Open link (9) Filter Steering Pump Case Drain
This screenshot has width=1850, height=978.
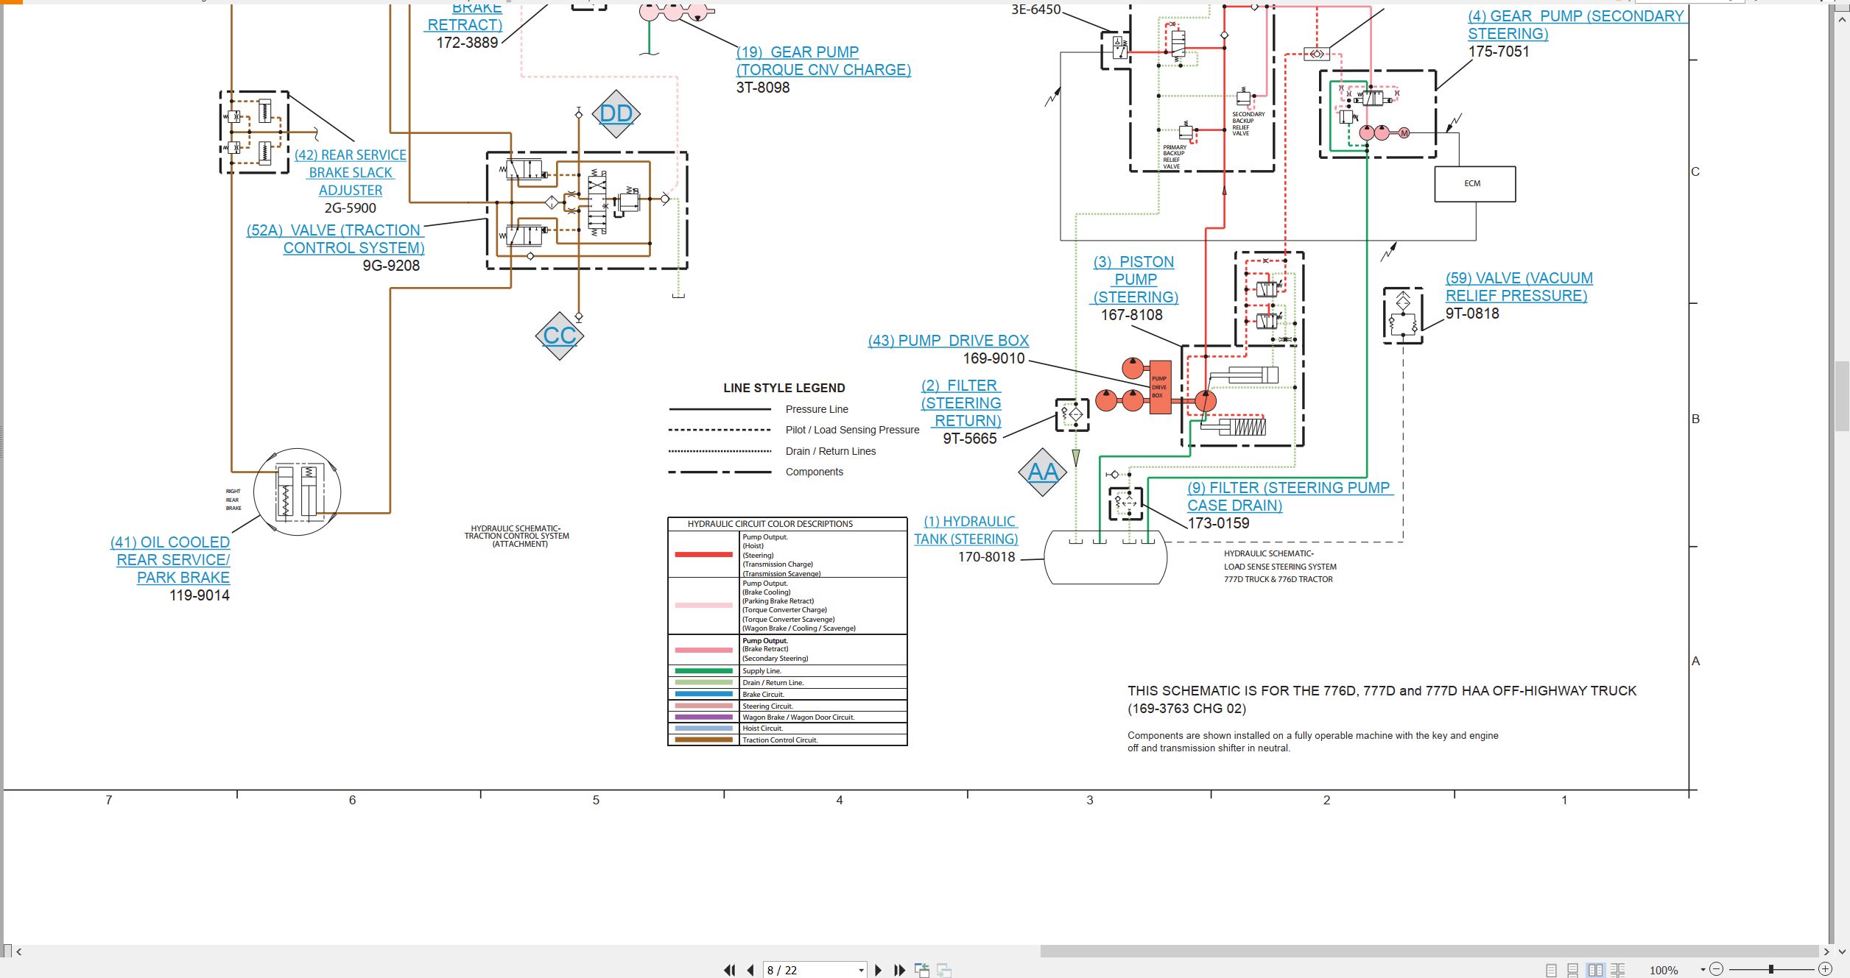(1290, 497)
